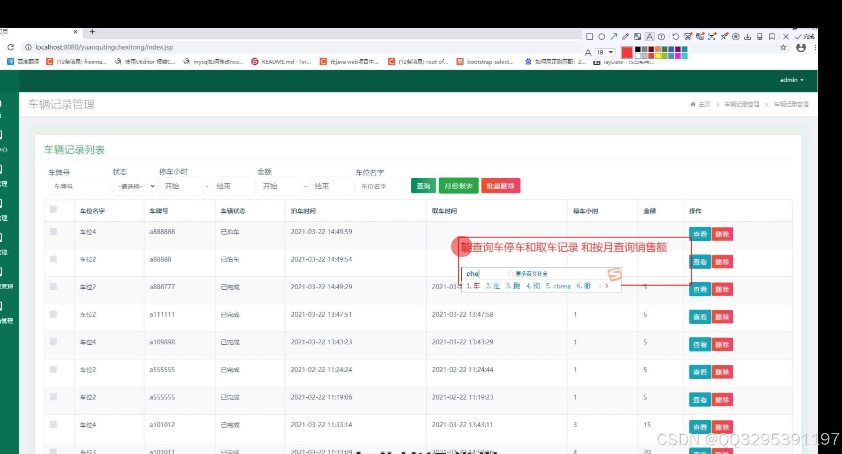The height and width of the screenshot is (454, 842).
Task: Pick the black color swatch
Action: 638,50
